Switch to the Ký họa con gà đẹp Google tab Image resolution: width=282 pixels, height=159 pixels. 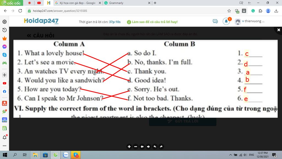(75, 3)
